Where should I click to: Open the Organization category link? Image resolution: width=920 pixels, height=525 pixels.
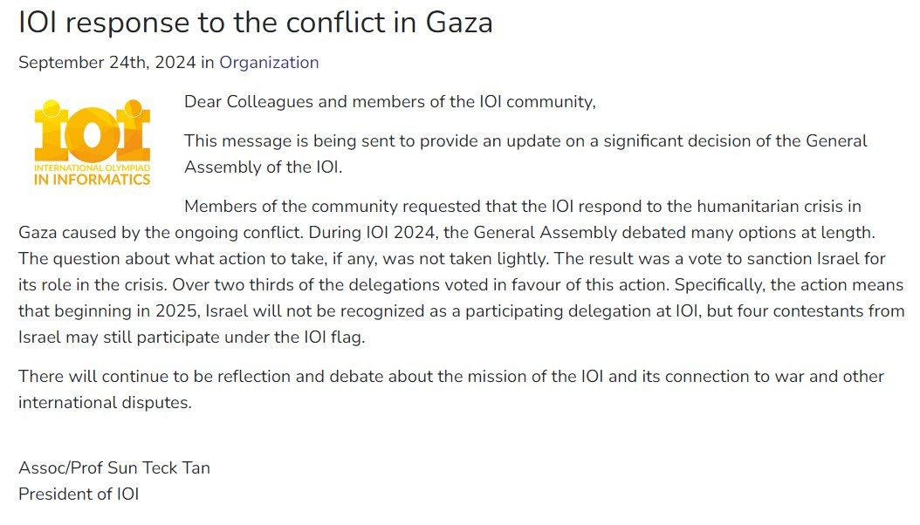[269, 62]
